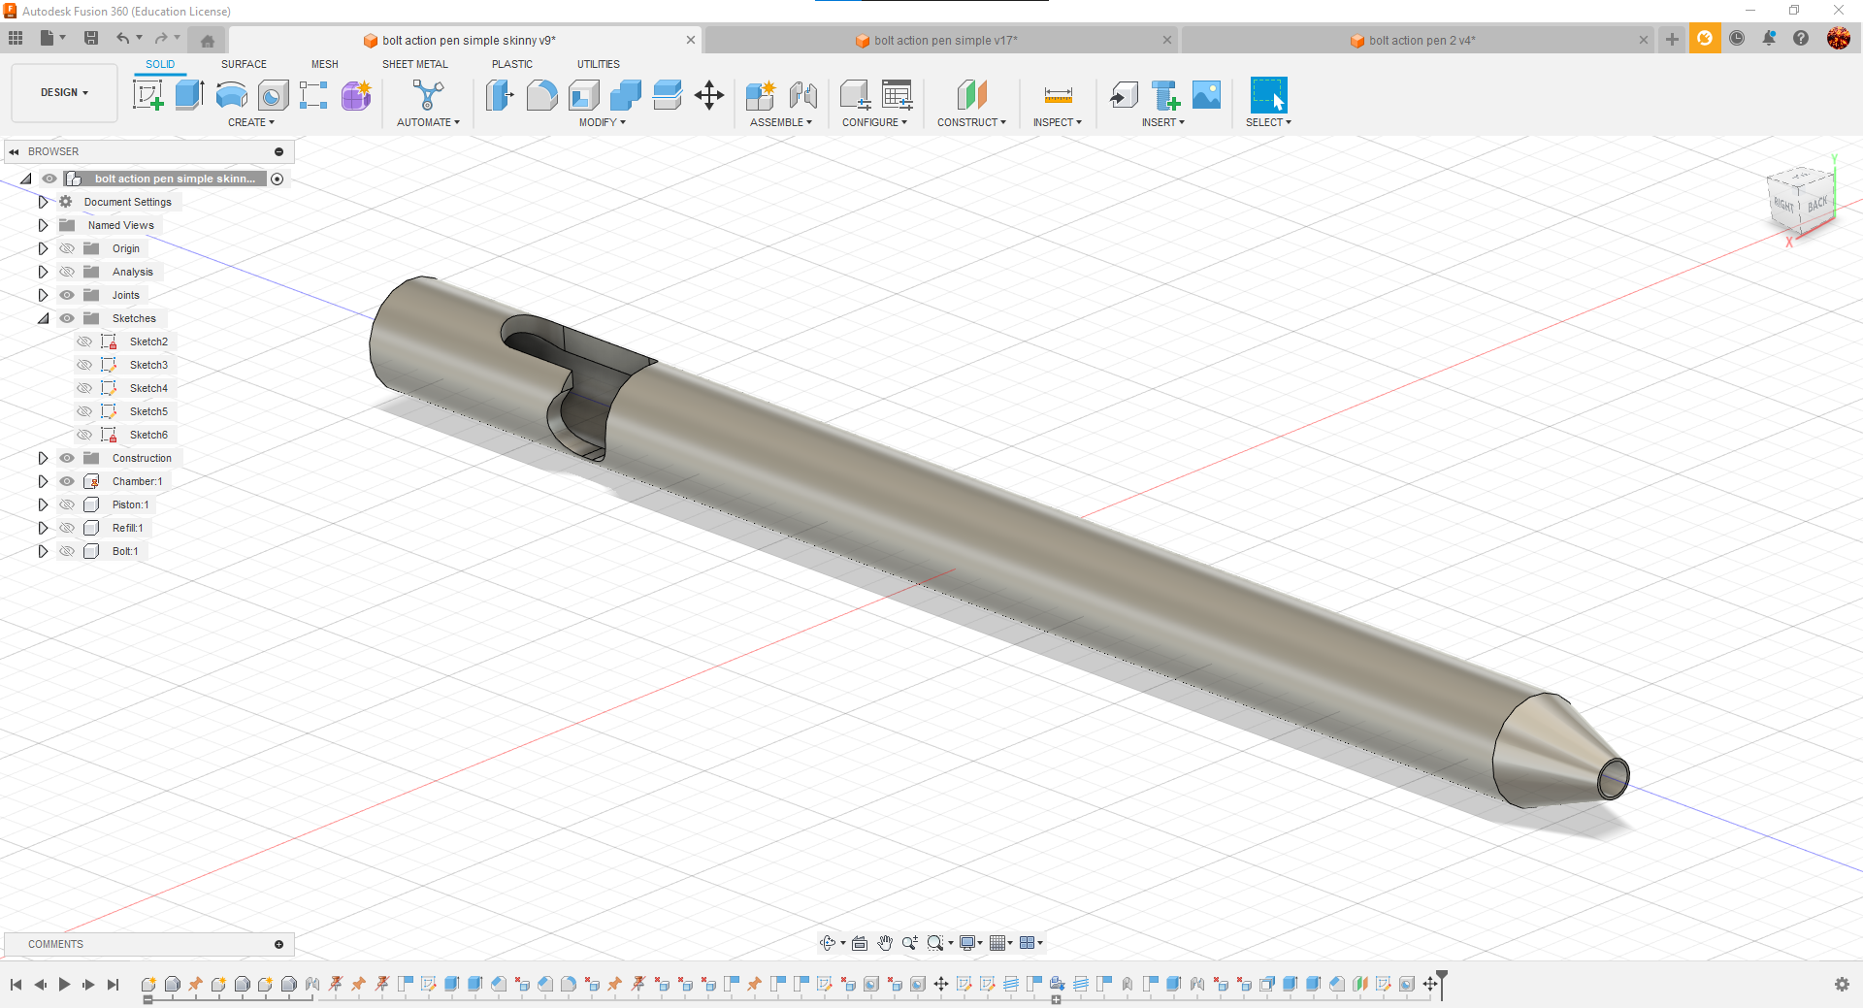The height and width of the screenshot is (1008, 1863).
Task: Collapse the Sketches folder
Action: point(43,318)
